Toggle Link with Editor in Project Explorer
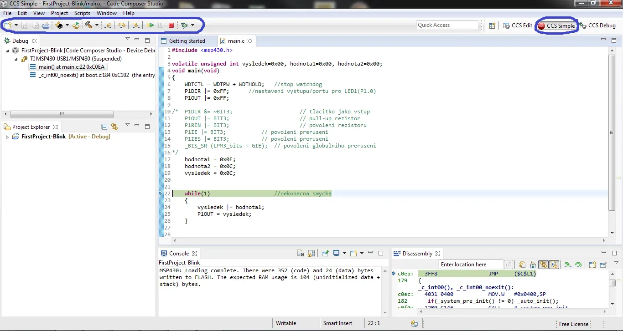This screenshot has height=331, width=623. [114, 127]
